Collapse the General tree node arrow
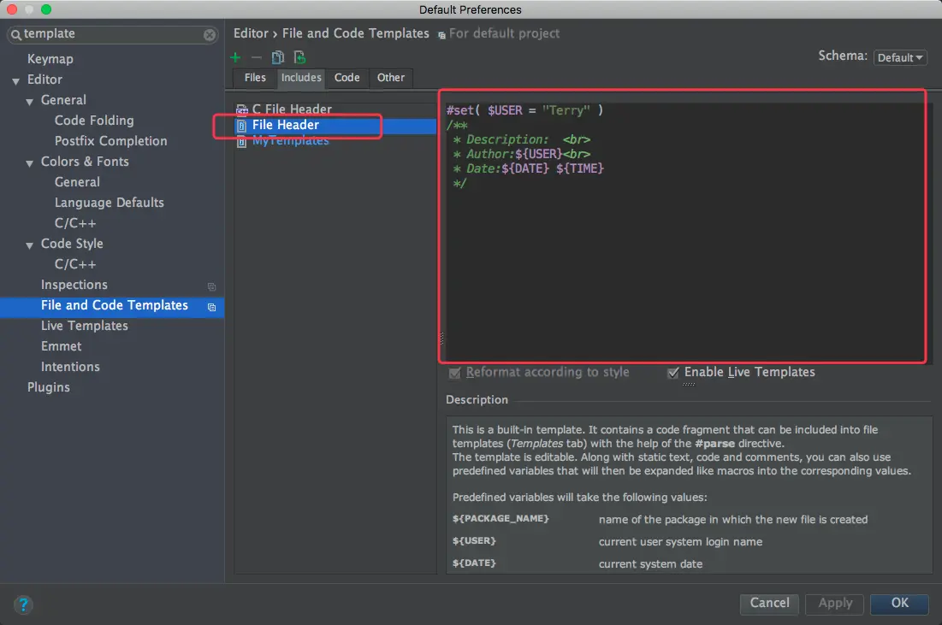The height and width of the screenshot is (625, 942). 29,102
